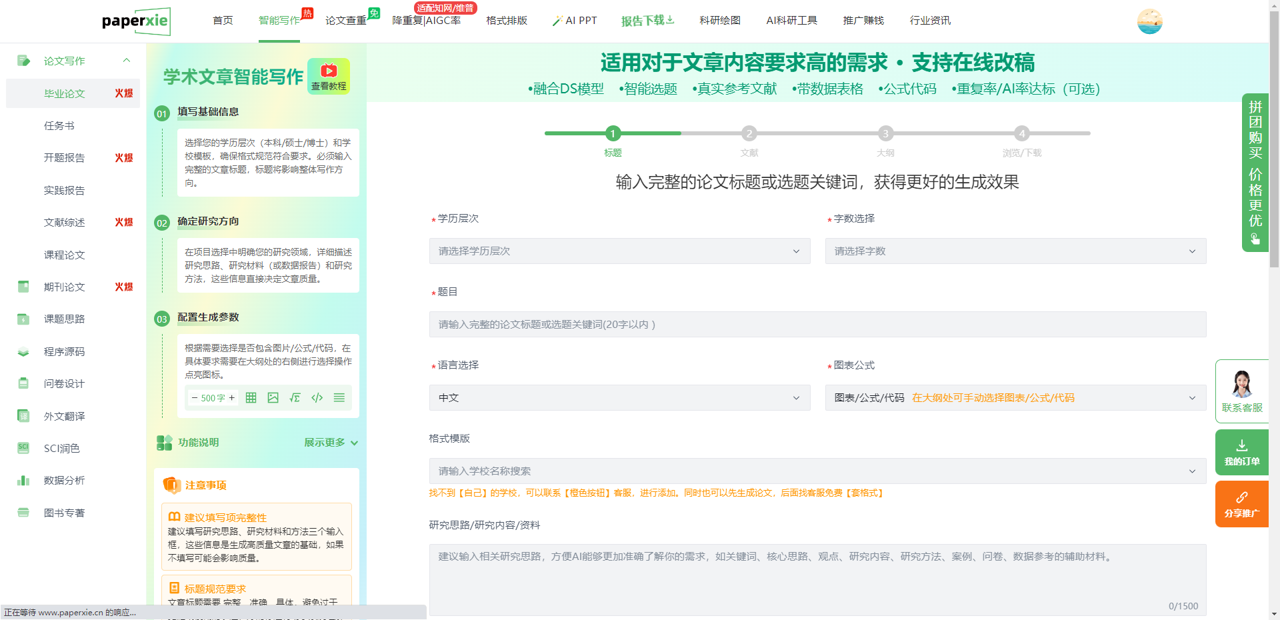Click the 拼团购买 价格更优 side banner
The width and height of the screenshot is (1280, 620).
tap(1255, 172)
